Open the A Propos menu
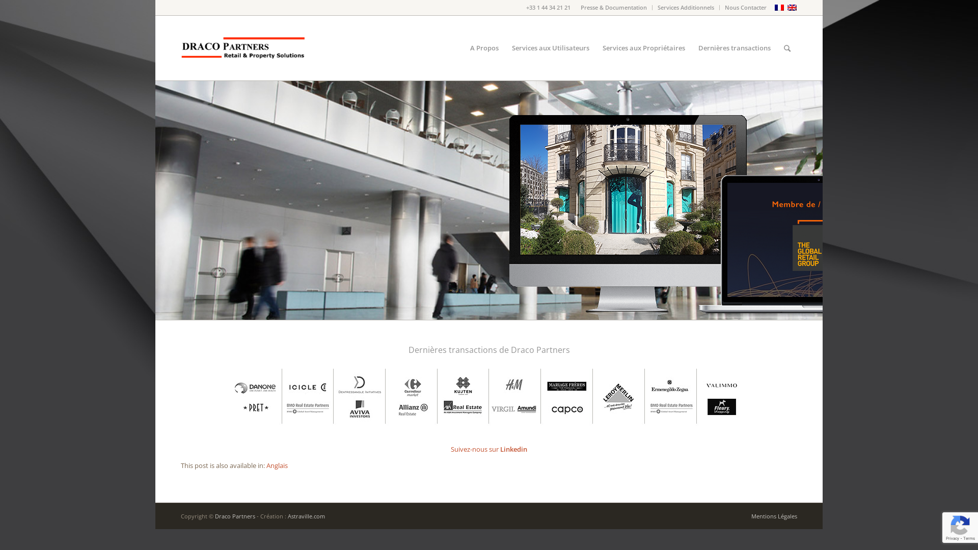Image resolution: width=978 pixels, height=550 pixels. pos(484,48)
